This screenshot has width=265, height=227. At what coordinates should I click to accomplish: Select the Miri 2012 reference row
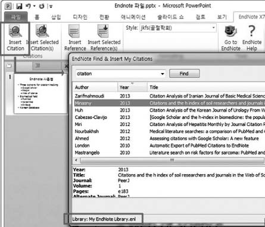[x=169, y=124]
